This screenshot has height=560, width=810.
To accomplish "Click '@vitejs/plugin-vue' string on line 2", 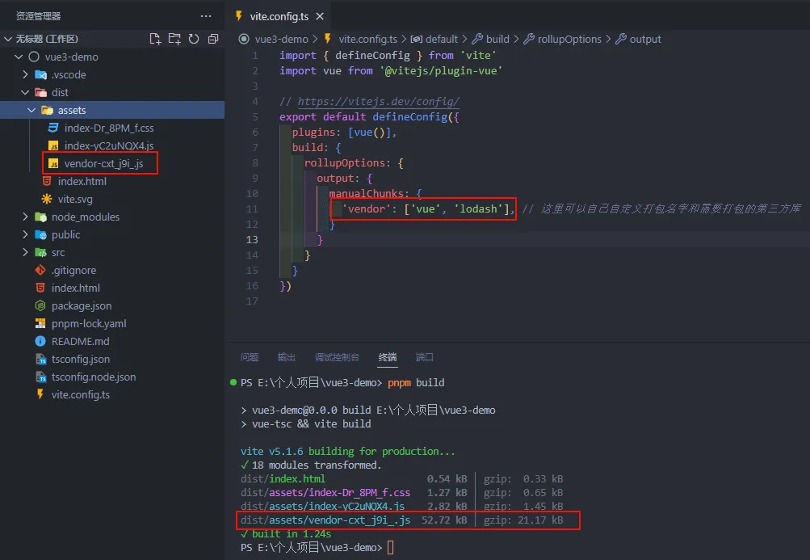I will coord(441,71).
